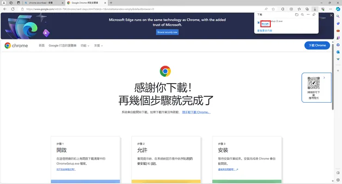Open sidebar Games icon
Screen dimensions: 342x184
(338, 38)
